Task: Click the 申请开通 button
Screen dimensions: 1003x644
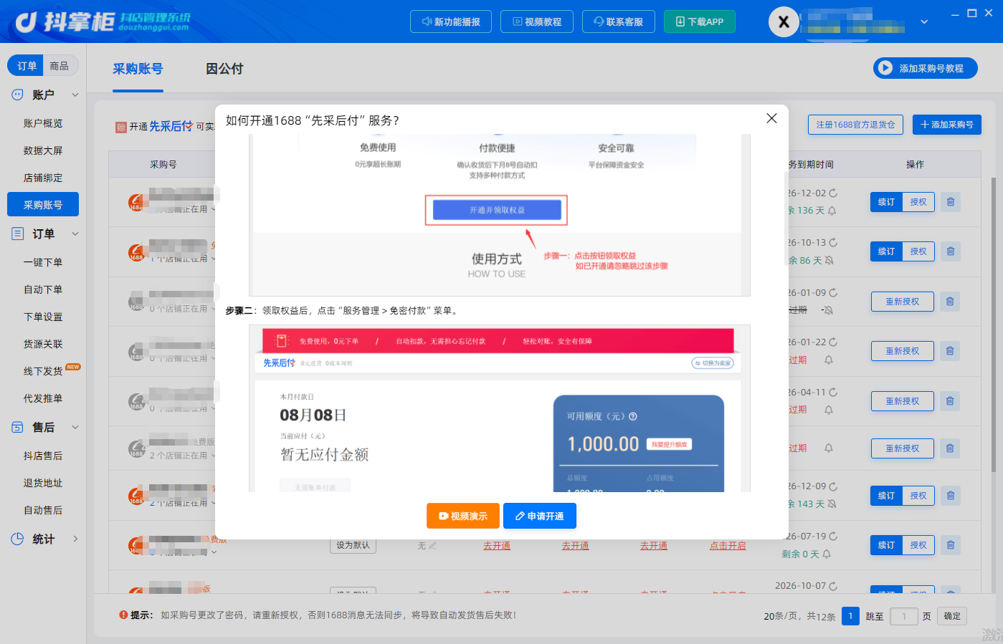Action: pyautogui.click(x=540, y=516)
